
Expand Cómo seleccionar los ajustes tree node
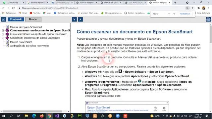pos(3,34)
